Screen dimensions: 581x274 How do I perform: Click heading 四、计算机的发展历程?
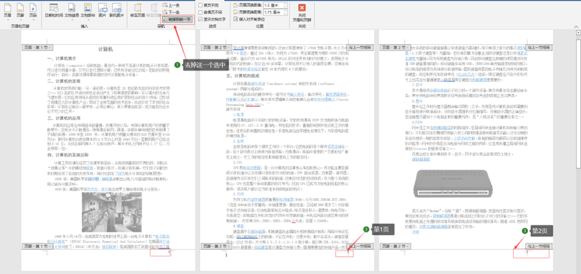[x=69, y=154]
